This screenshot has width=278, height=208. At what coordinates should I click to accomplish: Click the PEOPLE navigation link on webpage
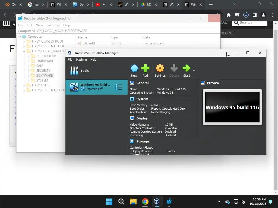(227, 33)
